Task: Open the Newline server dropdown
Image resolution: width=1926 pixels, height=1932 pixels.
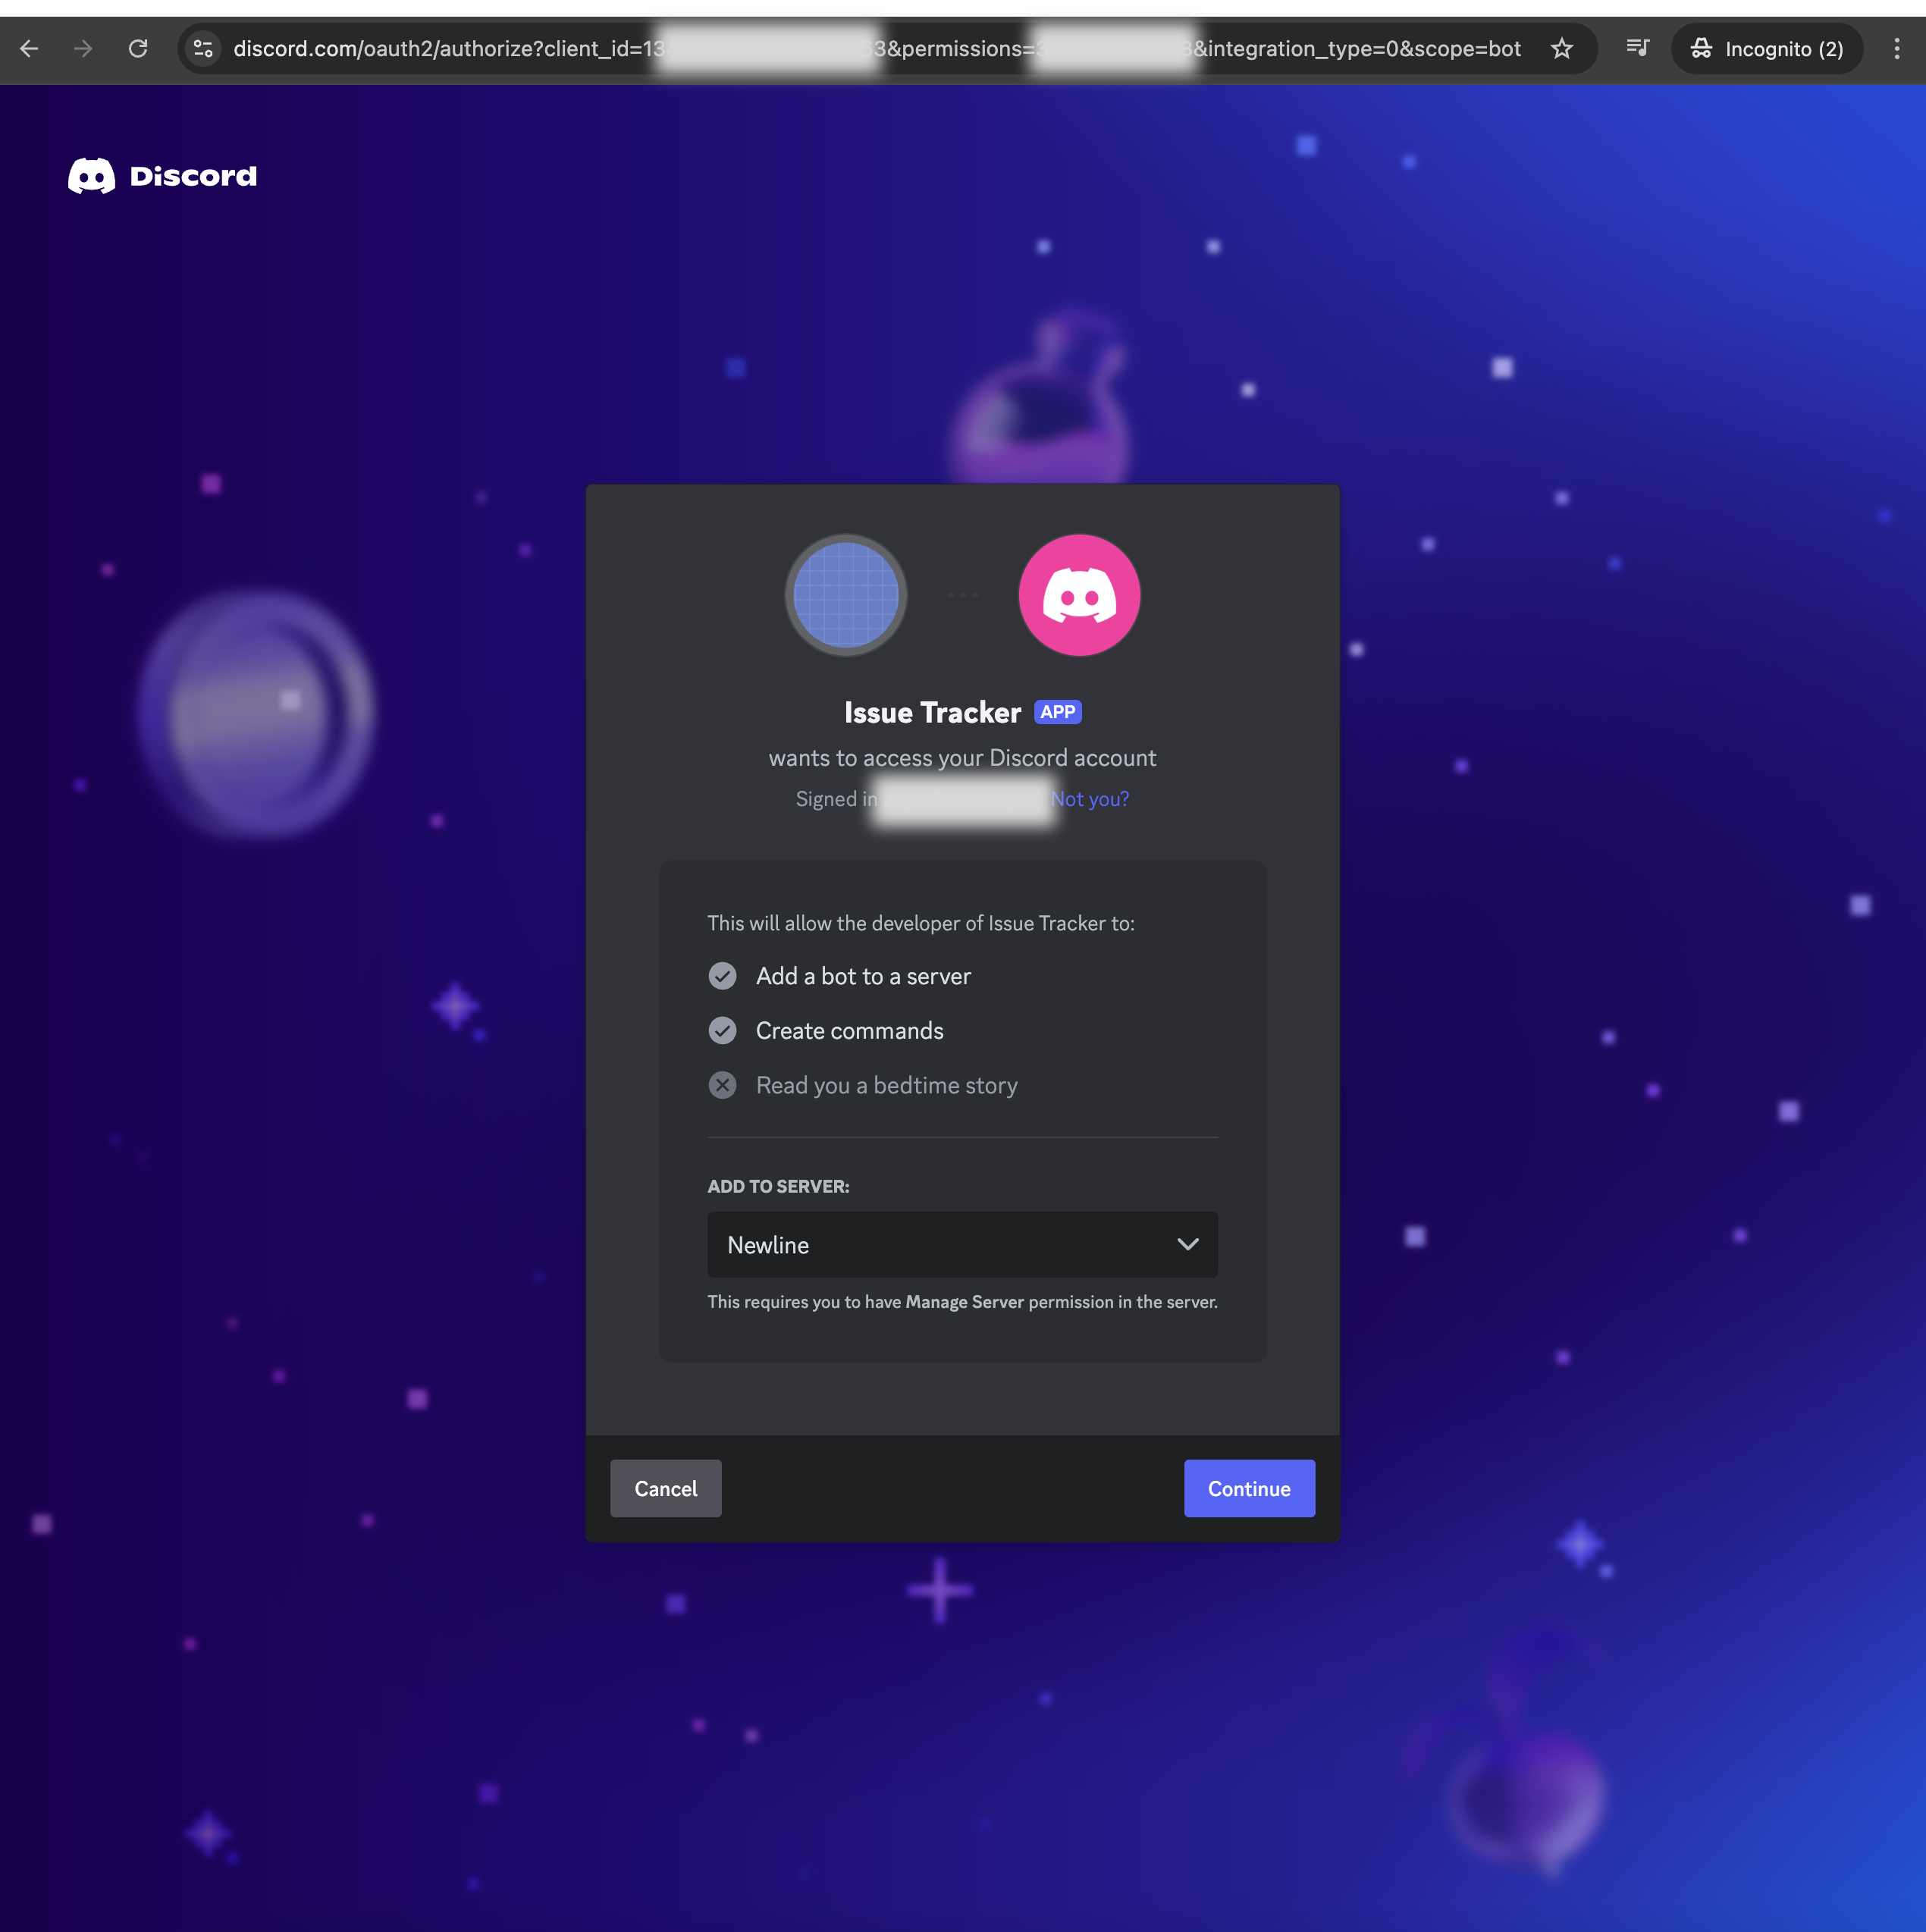Action: pyautogui.click(x=940, y=1245)
